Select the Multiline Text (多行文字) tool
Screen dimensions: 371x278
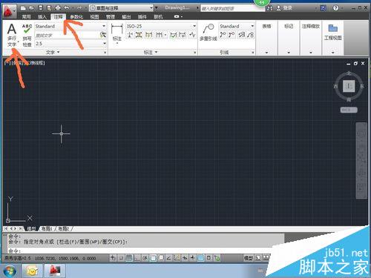pos(12,35)
